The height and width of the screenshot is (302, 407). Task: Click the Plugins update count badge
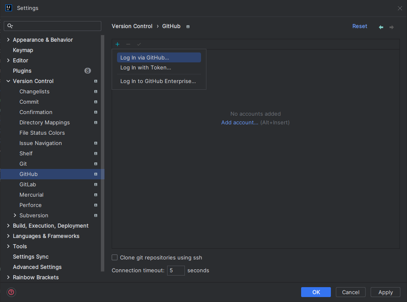[x=88, y=71]
